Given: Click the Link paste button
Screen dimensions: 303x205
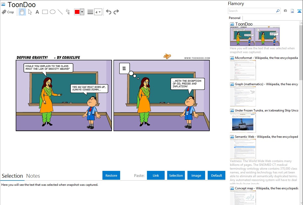Looking at the screenshot, I should [156, 175].
